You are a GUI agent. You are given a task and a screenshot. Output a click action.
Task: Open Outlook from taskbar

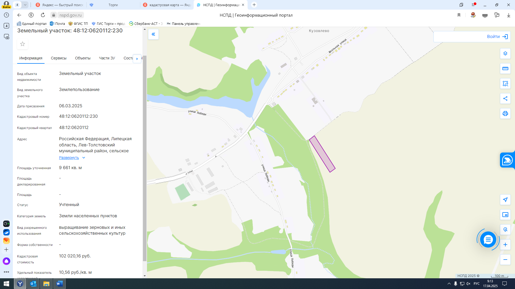33,284
